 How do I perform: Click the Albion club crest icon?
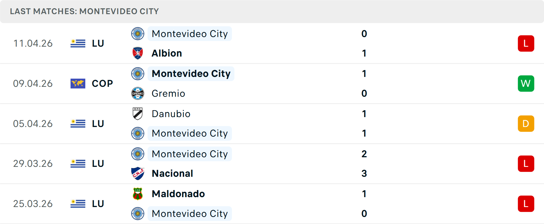point(138,53)
